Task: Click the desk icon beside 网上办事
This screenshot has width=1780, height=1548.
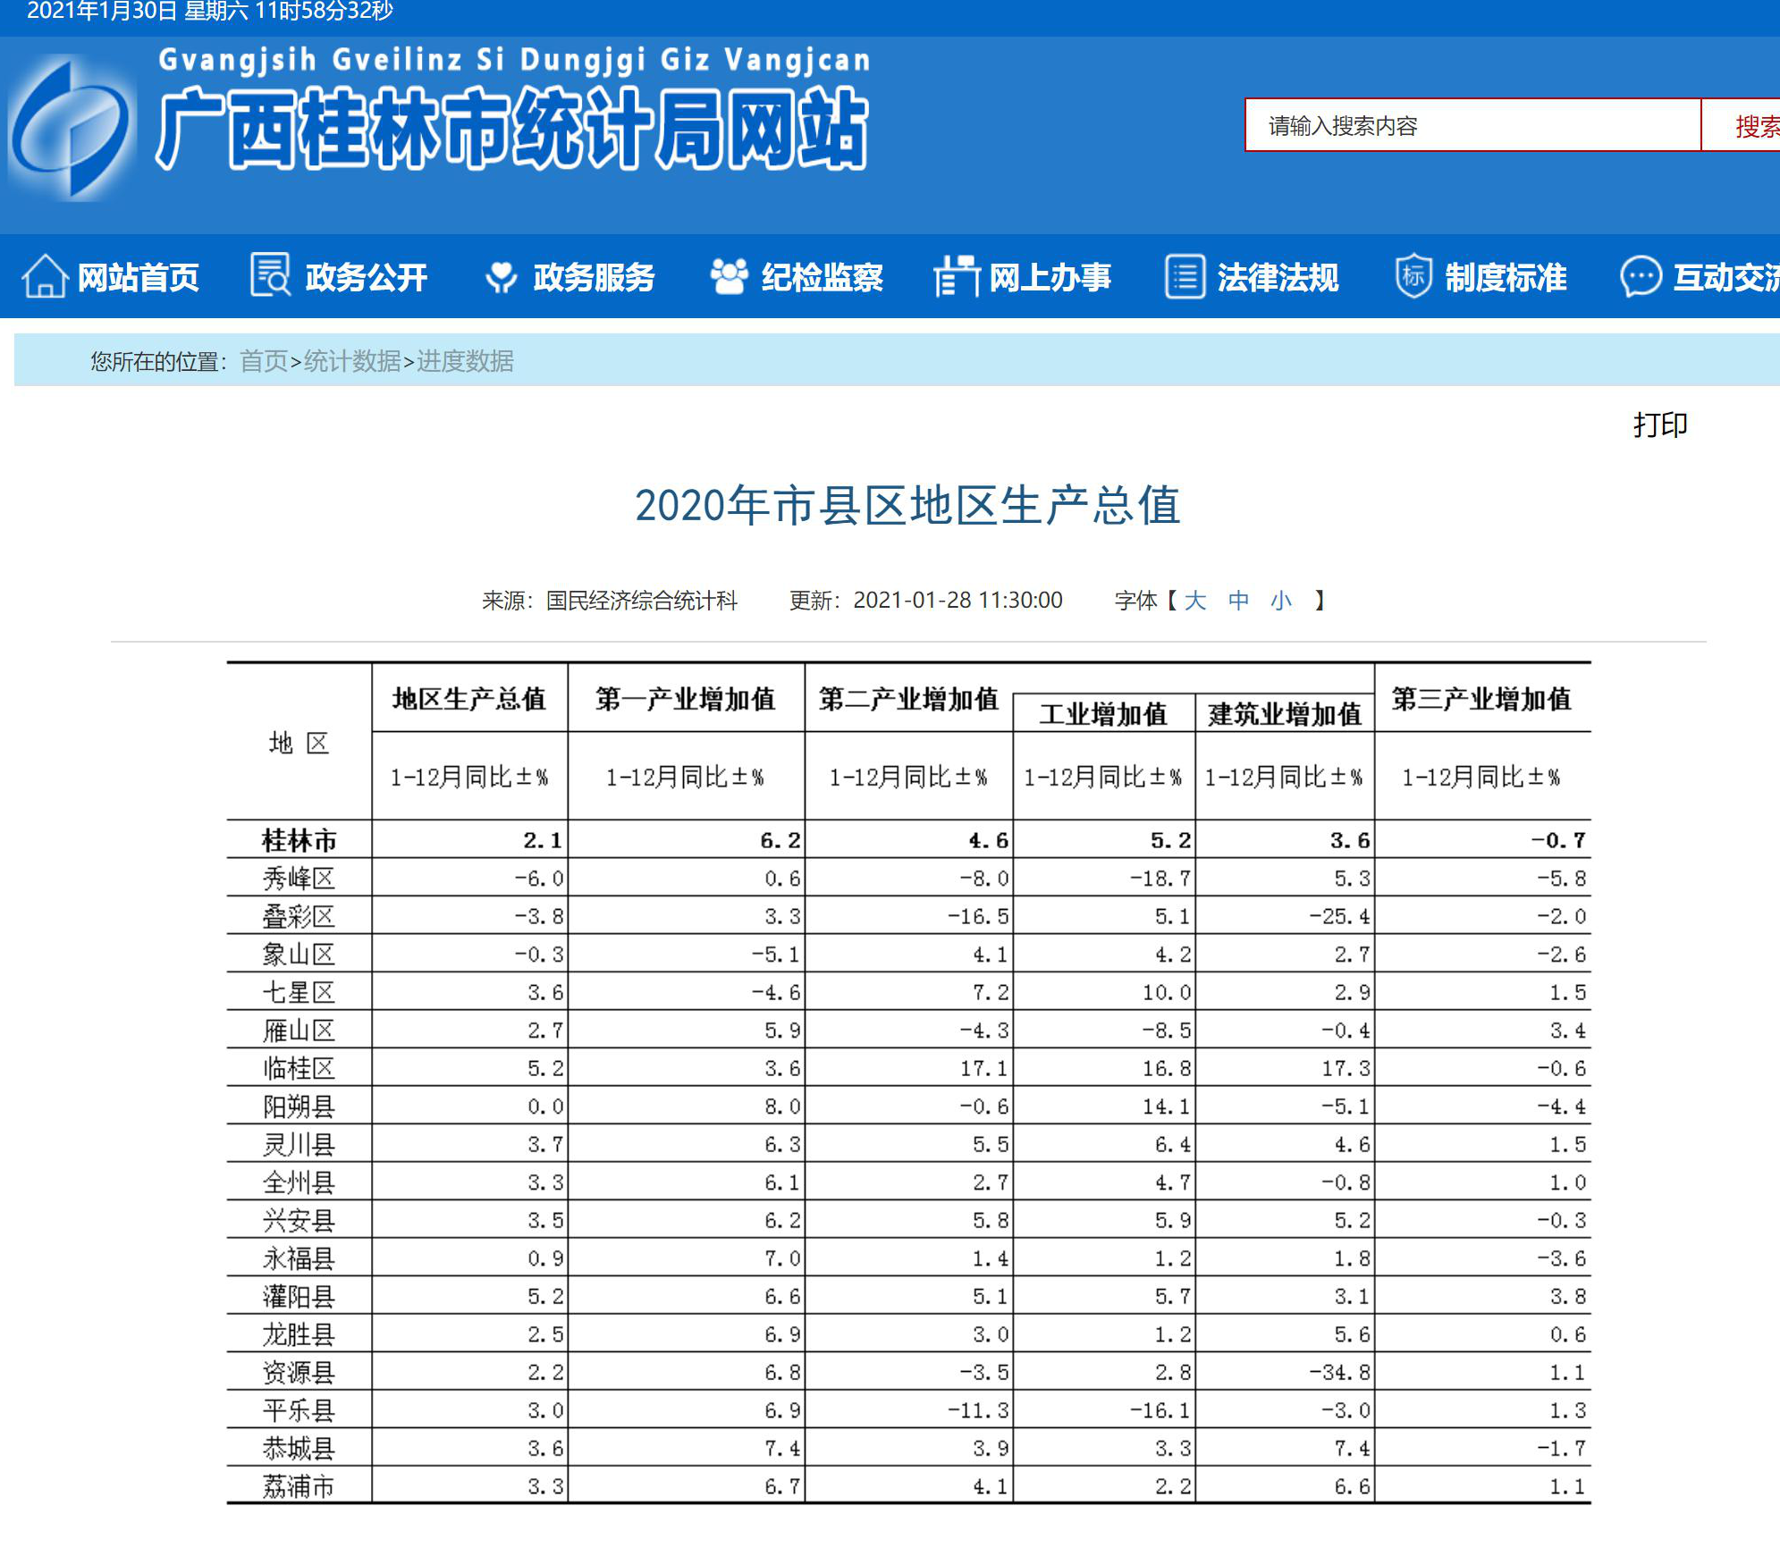Action: (957, 276)
